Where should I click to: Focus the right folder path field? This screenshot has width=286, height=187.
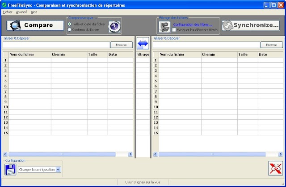[206, 45]
